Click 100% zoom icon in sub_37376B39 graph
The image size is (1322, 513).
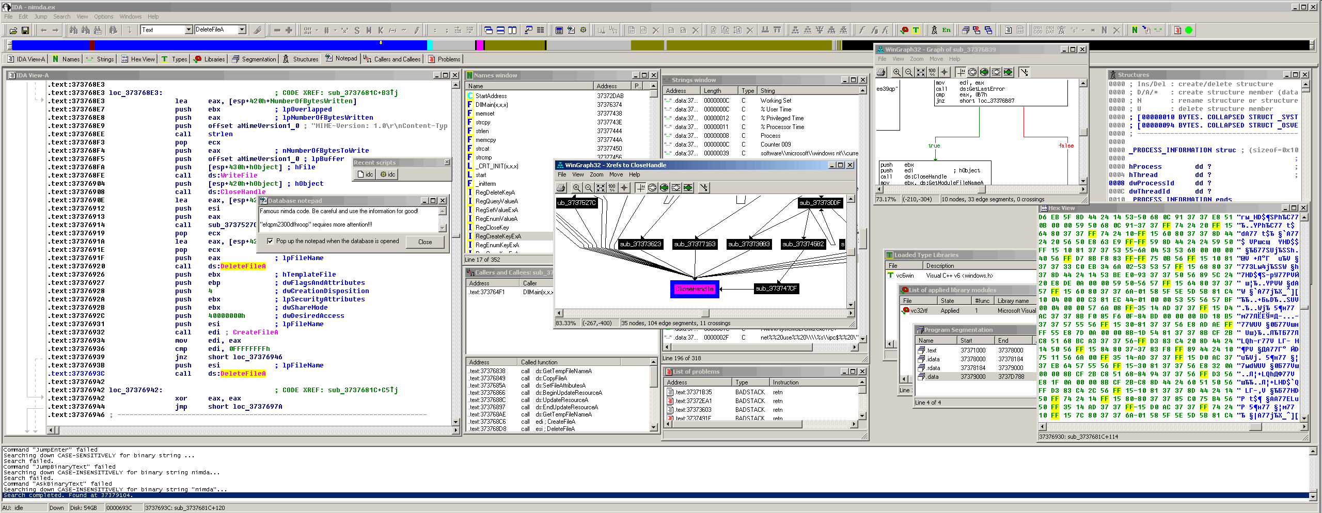(932, 72)
